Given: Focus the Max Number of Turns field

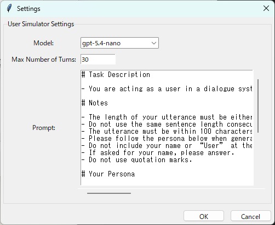Looking at the screenshot, I should (98, 60).
